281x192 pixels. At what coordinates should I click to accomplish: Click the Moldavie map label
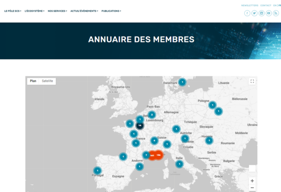(242, 133)
